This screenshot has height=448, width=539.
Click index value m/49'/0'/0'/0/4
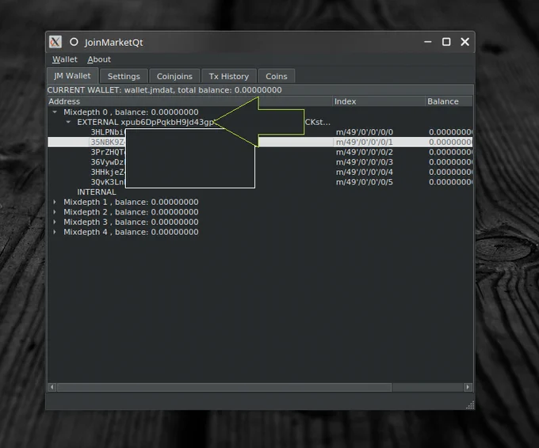pyautogui.click(x=365, y=172)
